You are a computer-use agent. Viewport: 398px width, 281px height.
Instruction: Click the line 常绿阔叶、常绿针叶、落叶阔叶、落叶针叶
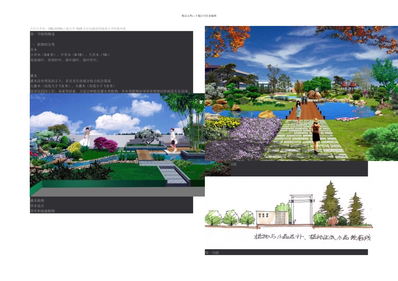[x=65, y=60]
